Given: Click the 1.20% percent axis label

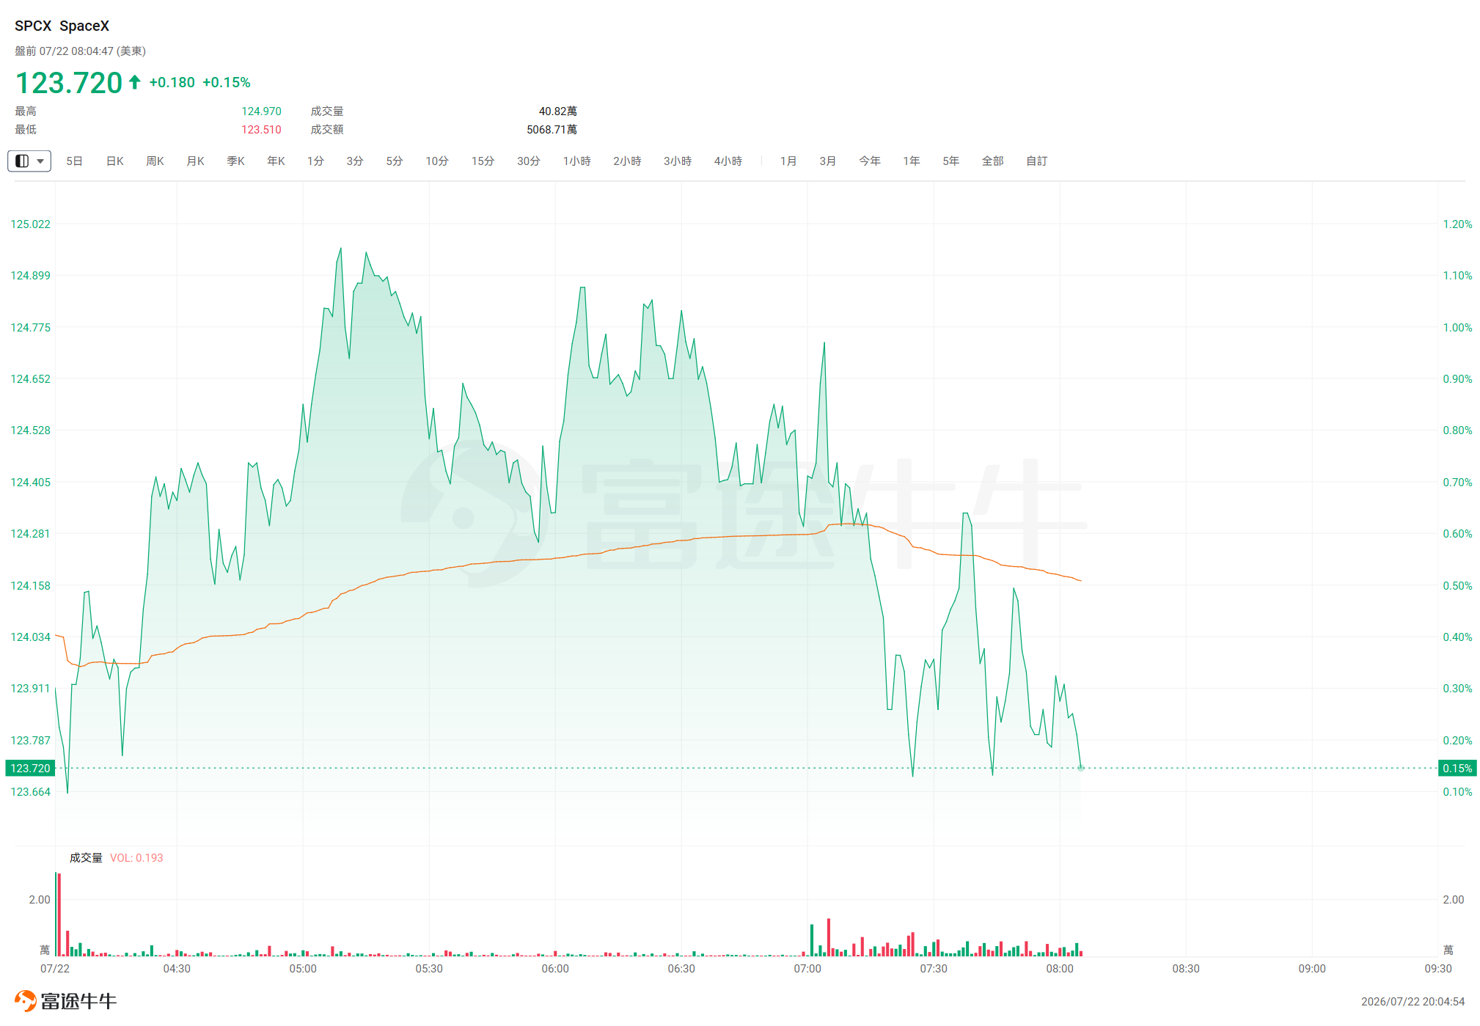Looking at the screenshot, I should coord(1458,224).
